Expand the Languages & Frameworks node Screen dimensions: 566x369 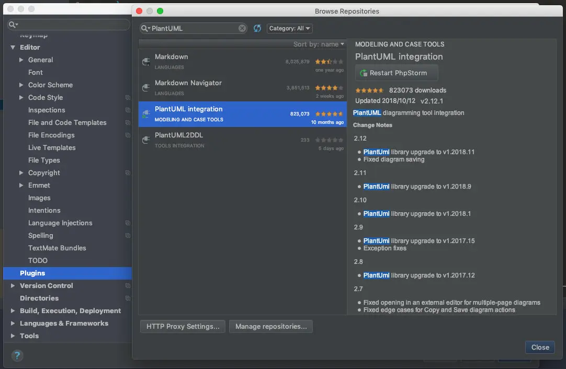click(13, 323)
